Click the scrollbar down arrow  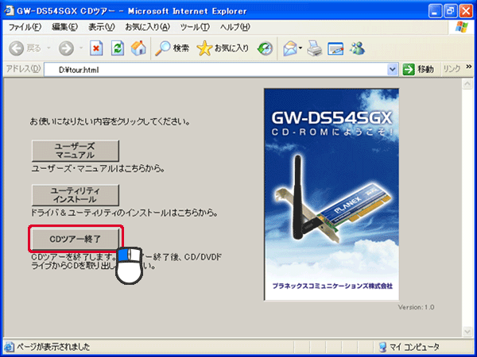[467, 331]
